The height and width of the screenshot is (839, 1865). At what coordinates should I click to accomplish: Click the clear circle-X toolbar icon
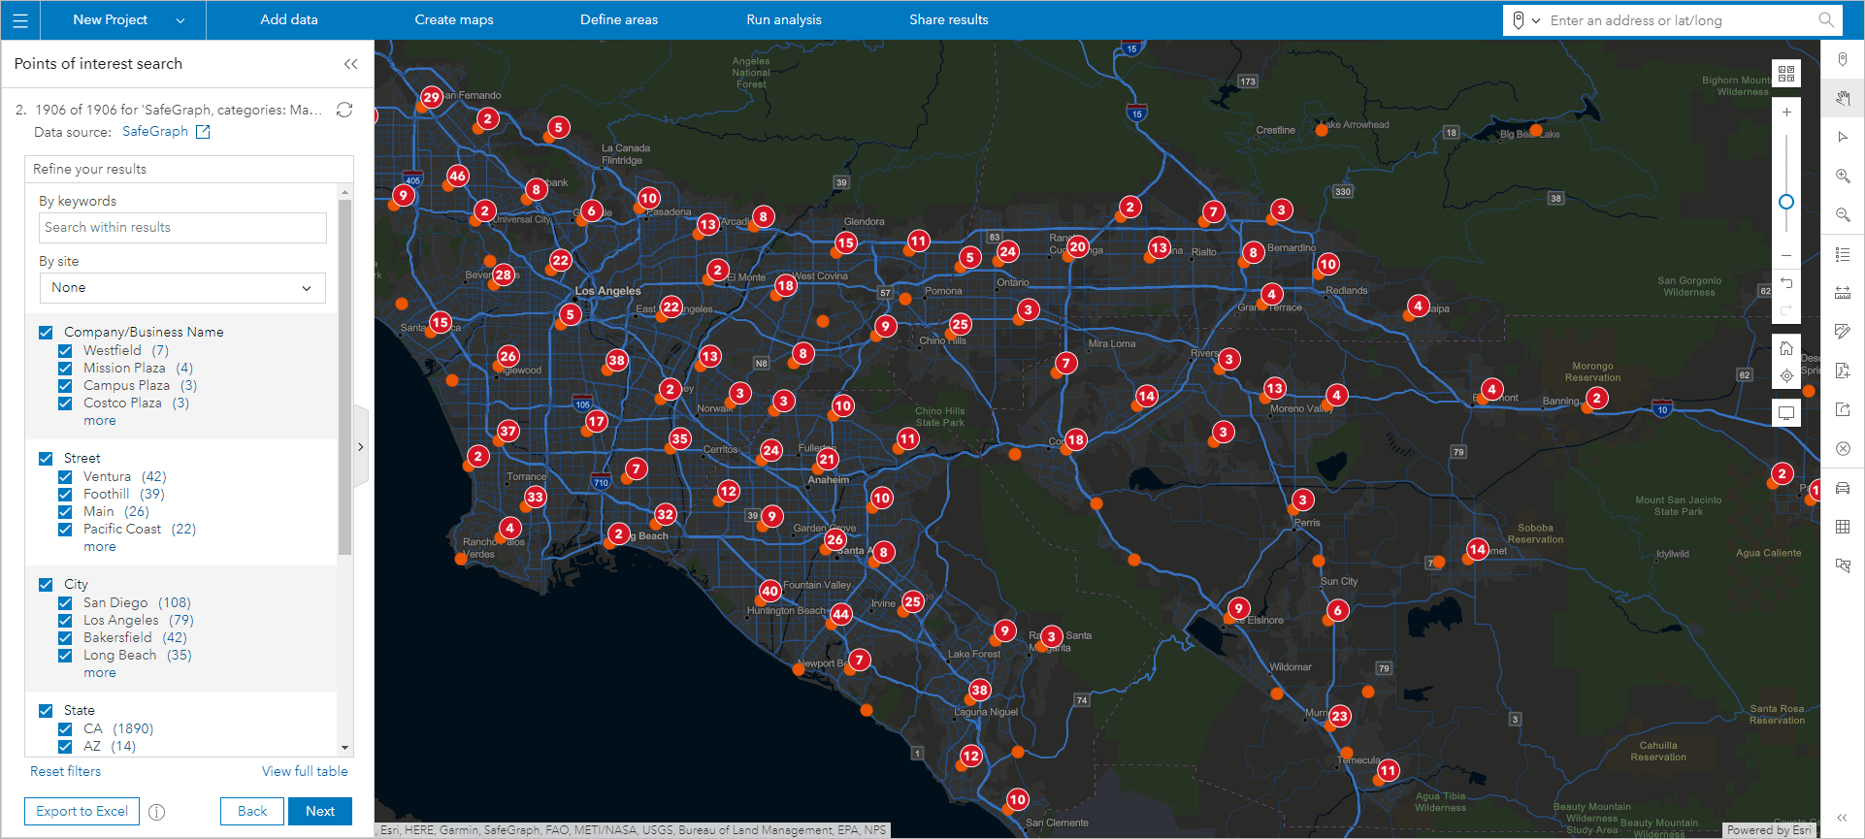1843,448
